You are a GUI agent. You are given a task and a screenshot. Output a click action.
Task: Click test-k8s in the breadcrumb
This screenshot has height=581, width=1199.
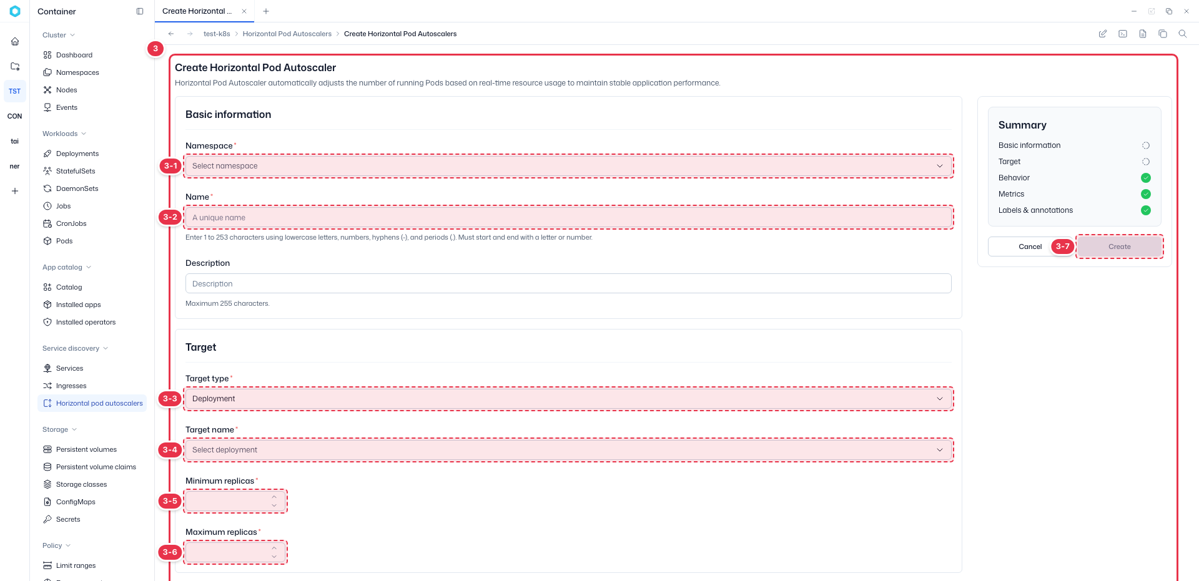pyautogui.click(x=217, y=34)
